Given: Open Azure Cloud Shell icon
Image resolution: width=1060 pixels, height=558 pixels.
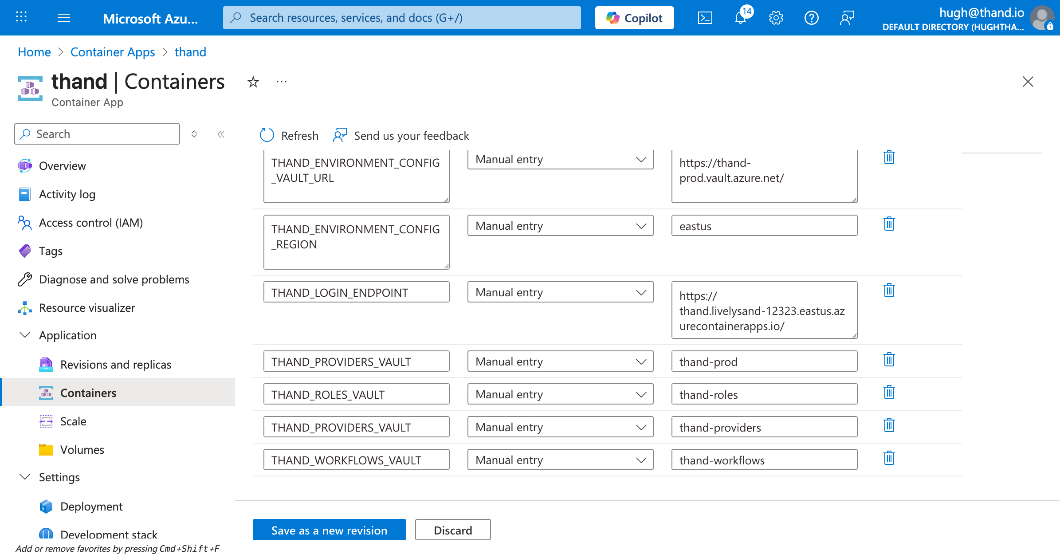Looking at the screenshot, I should pyautogui.click(x=705, y=18).
